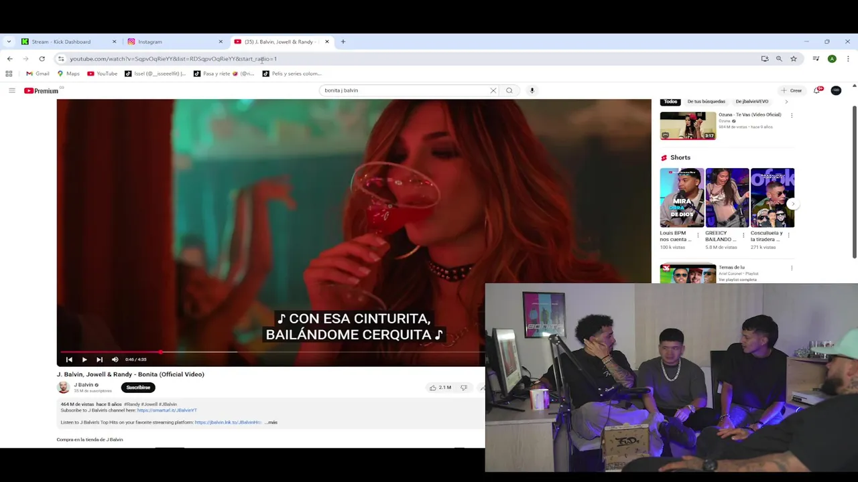Image resolution: width=858 pixels, height=482 pixels.
Task: Click the #Randy hashtag
Action: click(132, 404)
